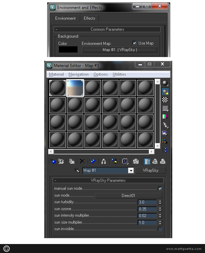Open Material Editor Options icon

pyautogui.click(x=165, y=134)
